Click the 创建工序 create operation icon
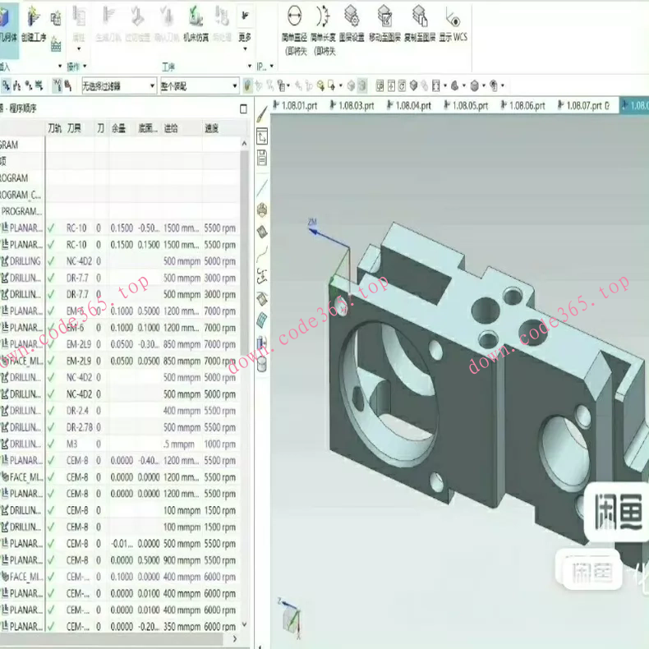The image size is (649, 649). [34, 25]
